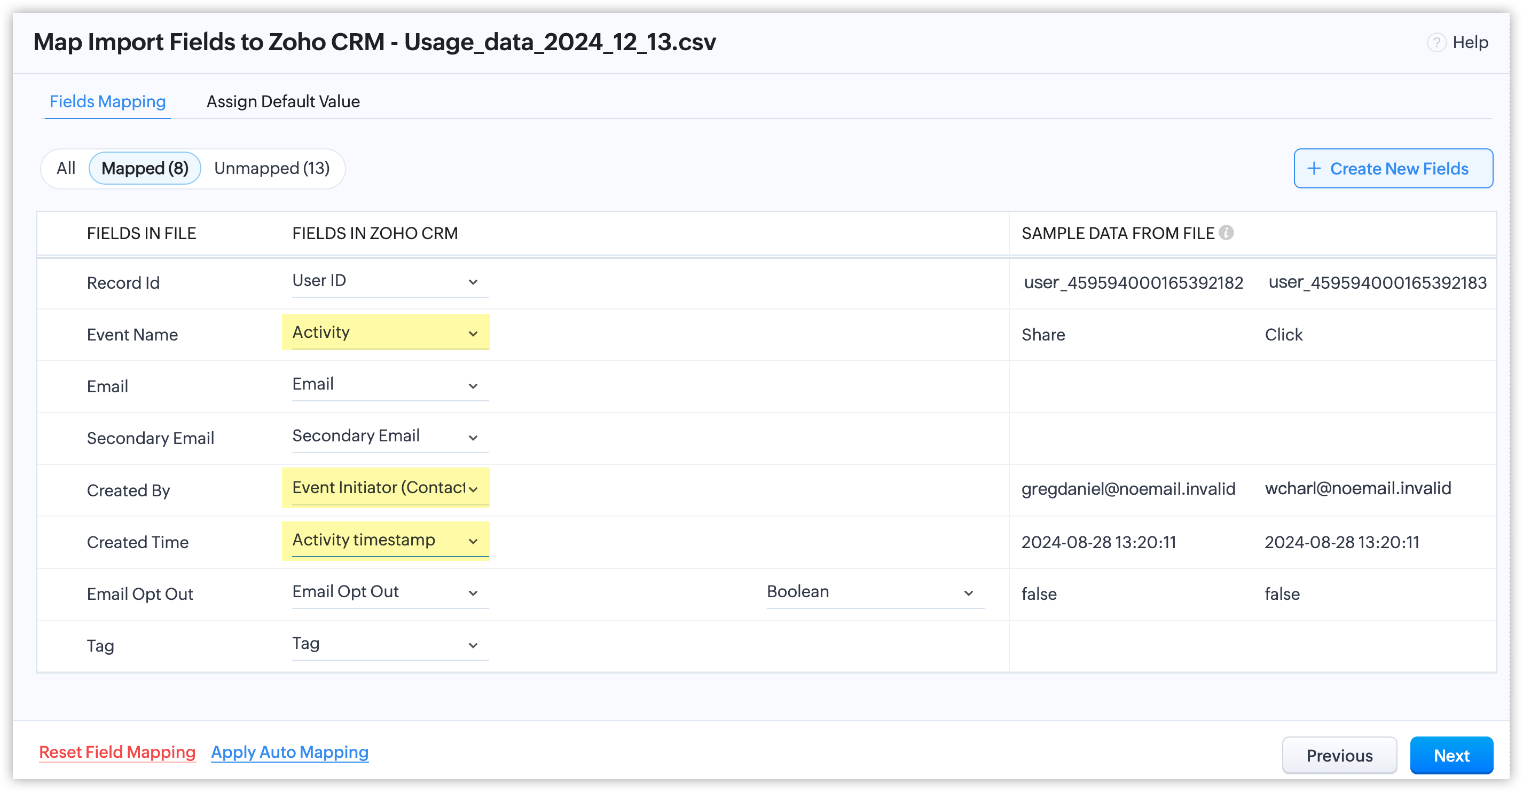Click Reset Field Mapping link
This screenshot has height=792, width=1523.
click(x=117, y=752)
